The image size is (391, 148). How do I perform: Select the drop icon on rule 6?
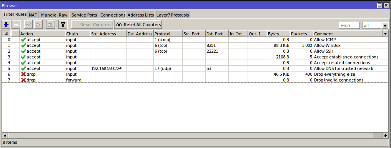click(x=23, y=74)
